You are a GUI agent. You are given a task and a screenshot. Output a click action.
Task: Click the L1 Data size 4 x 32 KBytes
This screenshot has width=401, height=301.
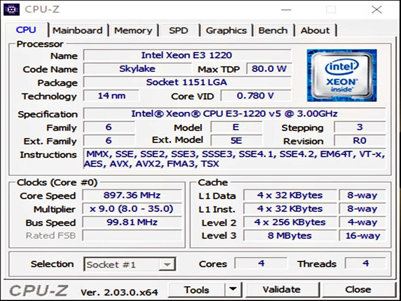[x=290, y=195]
